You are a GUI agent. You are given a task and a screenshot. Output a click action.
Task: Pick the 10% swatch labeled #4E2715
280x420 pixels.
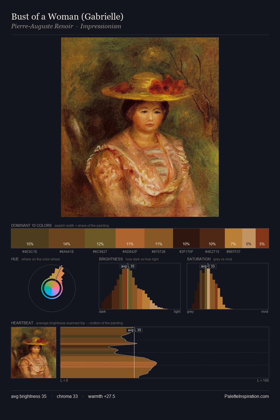coord(212,238)
